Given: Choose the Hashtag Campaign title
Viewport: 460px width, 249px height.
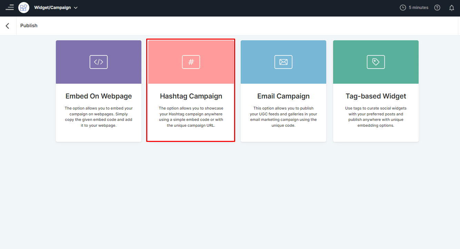Looking at the screenshot, I should pos(191,96).
